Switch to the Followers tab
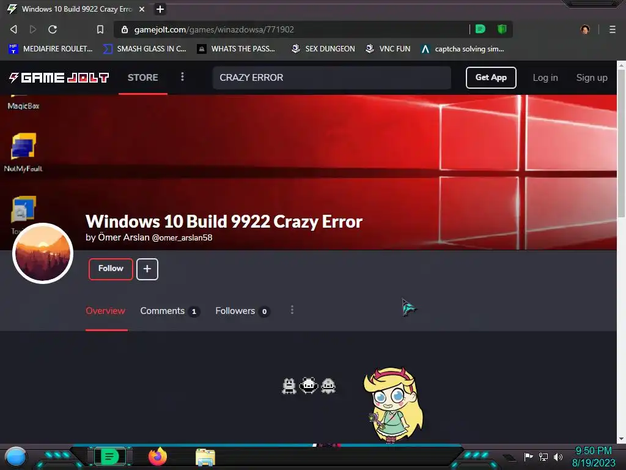This screenshot has width=626, height=470. coord(243,311)
